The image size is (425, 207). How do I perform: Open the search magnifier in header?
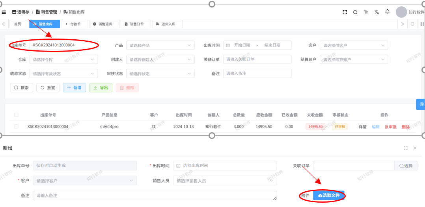(355, 12)
